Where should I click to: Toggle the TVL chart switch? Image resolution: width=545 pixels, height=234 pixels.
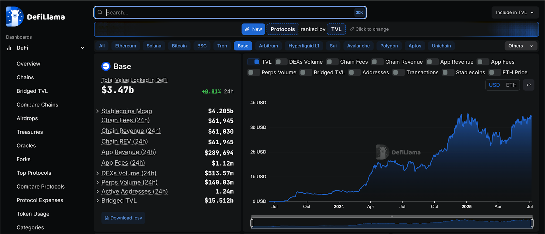coord(253,62)
